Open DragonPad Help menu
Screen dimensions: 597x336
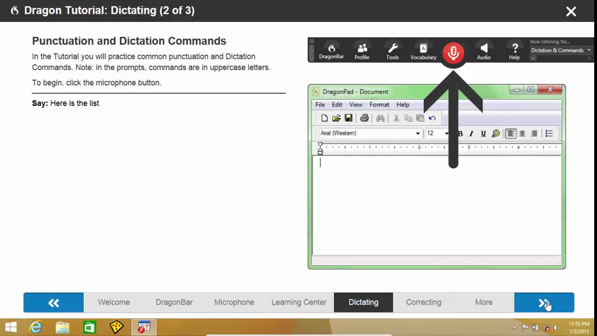click(x=403, y=105)
